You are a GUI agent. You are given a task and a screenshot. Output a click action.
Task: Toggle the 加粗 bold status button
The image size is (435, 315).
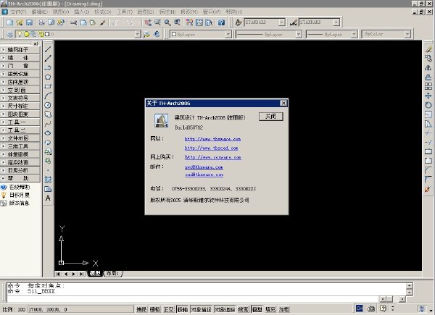click(x=284, y=309)
